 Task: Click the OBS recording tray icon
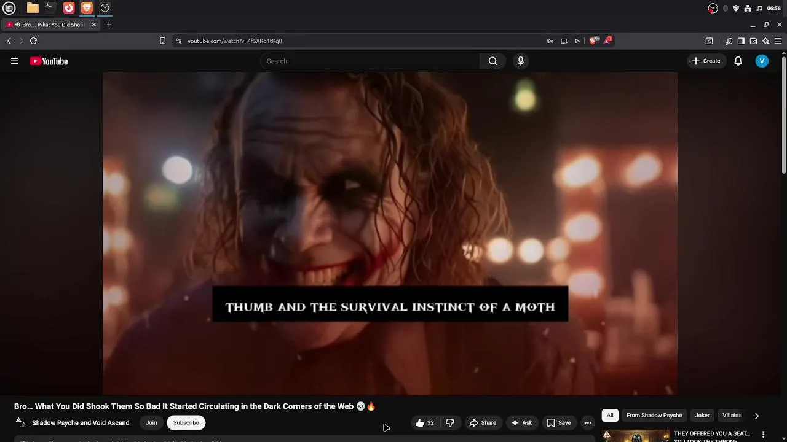(x=713, y=8)
